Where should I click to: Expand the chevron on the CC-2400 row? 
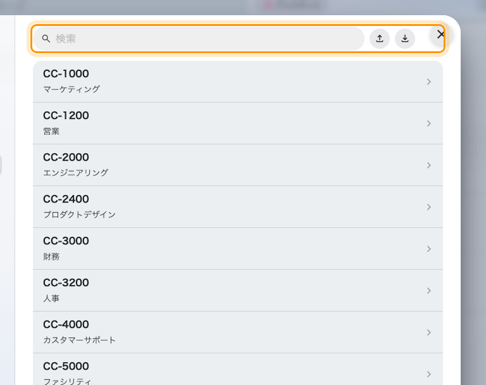[x=429, y=207]
